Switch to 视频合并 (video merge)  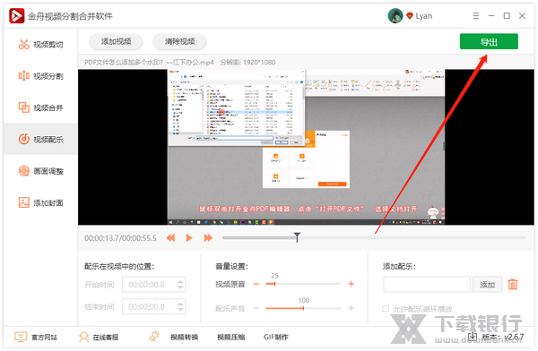point(41,107)
